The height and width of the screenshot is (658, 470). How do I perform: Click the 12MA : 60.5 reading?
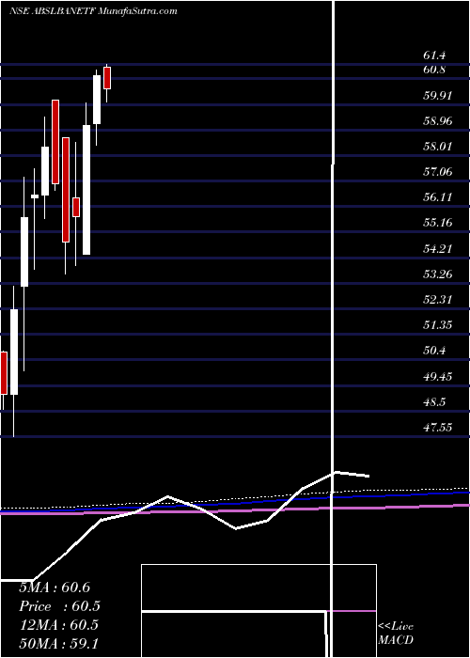[x=58, y=625]
